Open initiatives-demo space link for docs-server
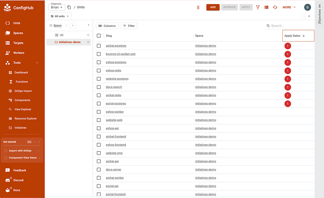Image resolution: width=324 pixels, height=198 pixels. 206,169
